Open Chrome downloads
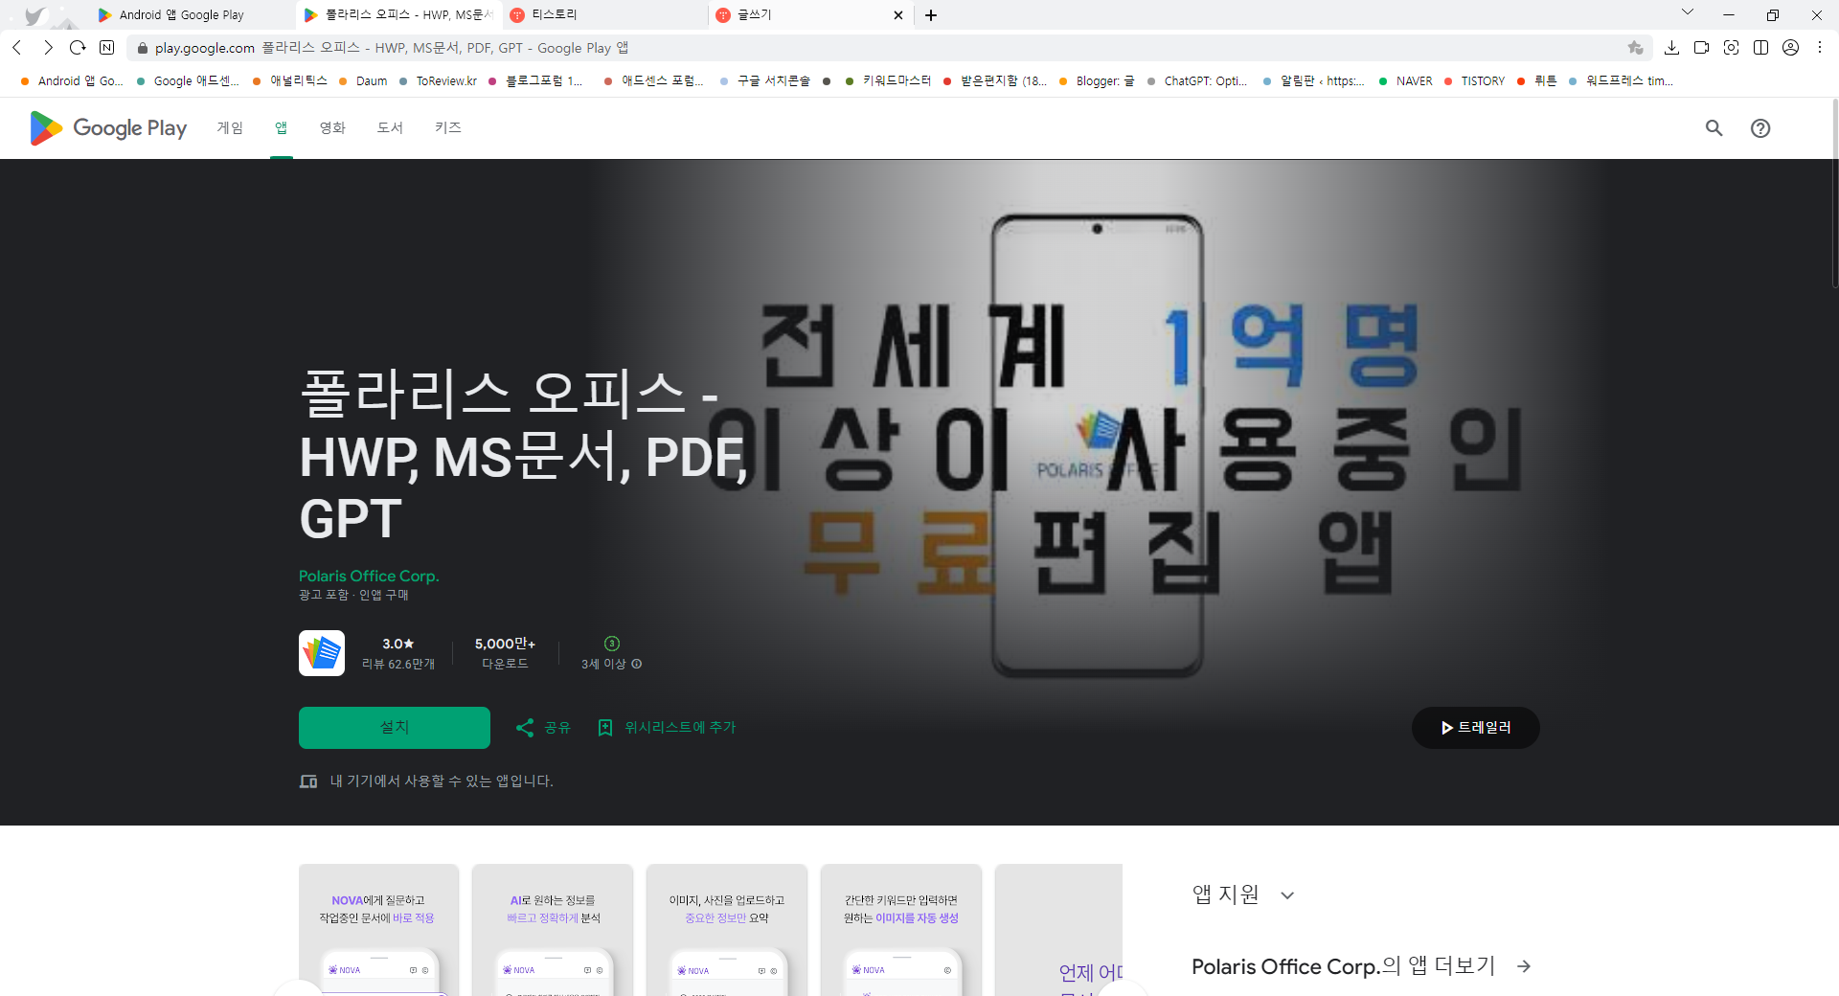Screen dimensions: 1839x996 pos(1672,47)
